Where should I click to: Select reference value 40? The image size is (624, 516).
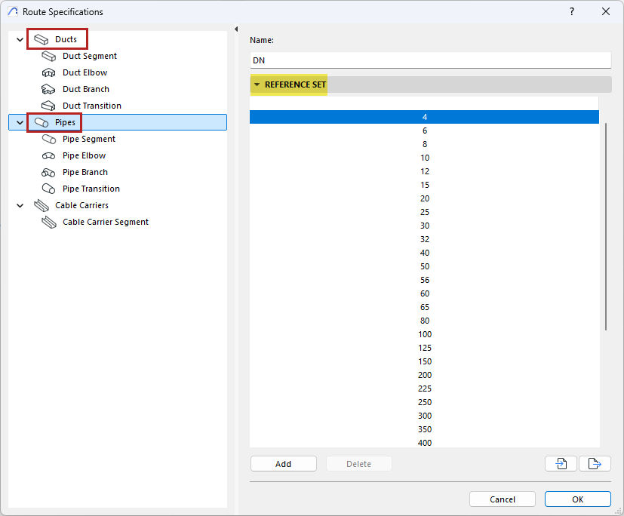point(424,253)
